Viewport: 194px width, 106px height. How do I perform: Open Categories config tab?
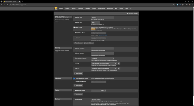(x=80, y=8)
